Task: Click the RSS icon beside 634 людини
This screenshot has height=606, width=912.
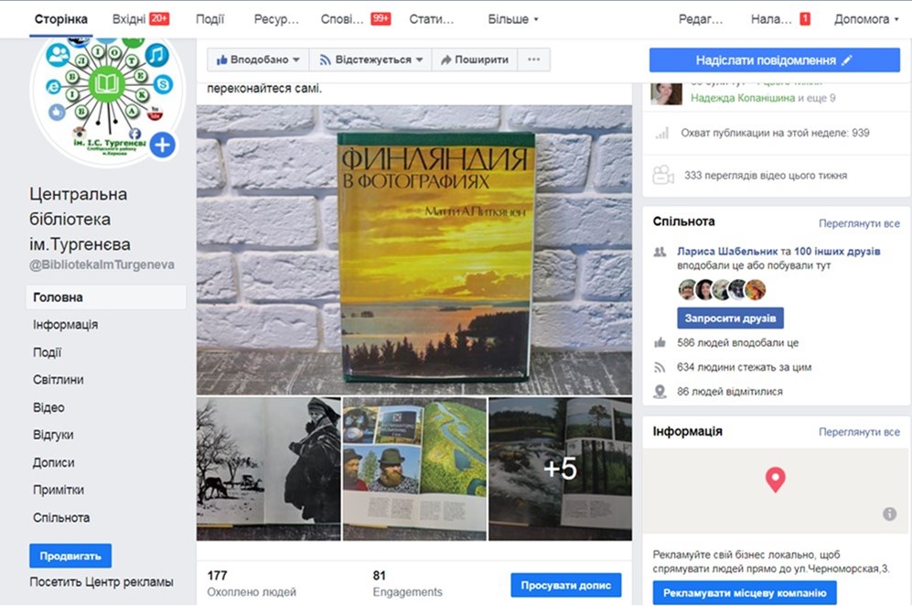Action: (660, 367)
